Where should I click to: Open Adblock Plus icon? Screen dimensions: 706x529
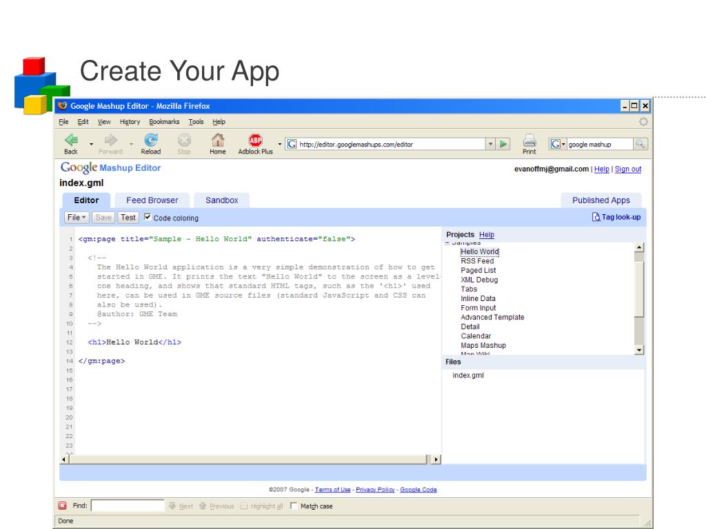tap(256, 140)
